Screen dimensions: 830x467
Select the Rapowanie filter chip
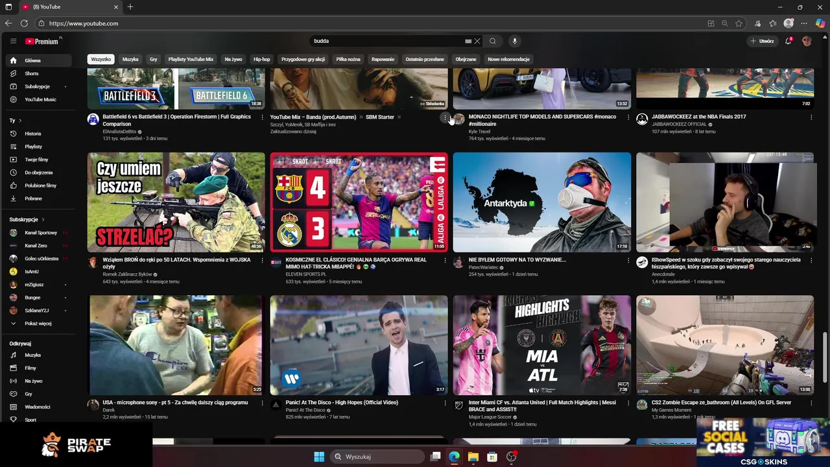coord(383,59)
